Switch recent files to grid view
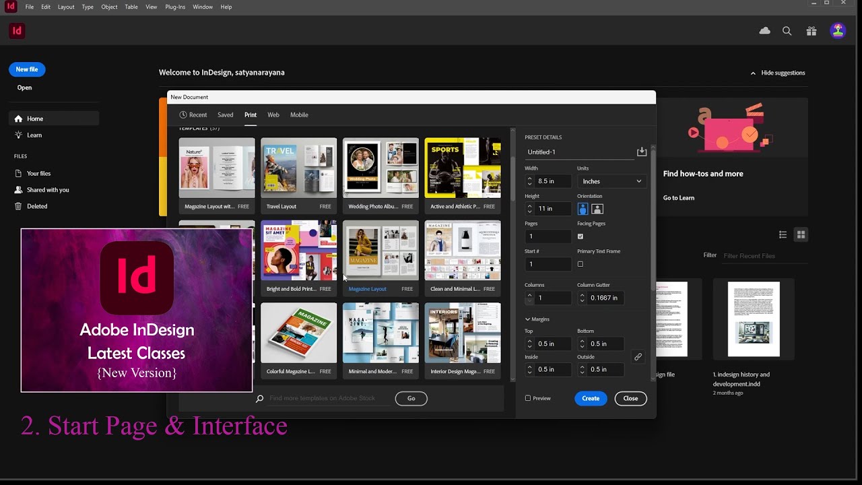 [x=801, y=234]
